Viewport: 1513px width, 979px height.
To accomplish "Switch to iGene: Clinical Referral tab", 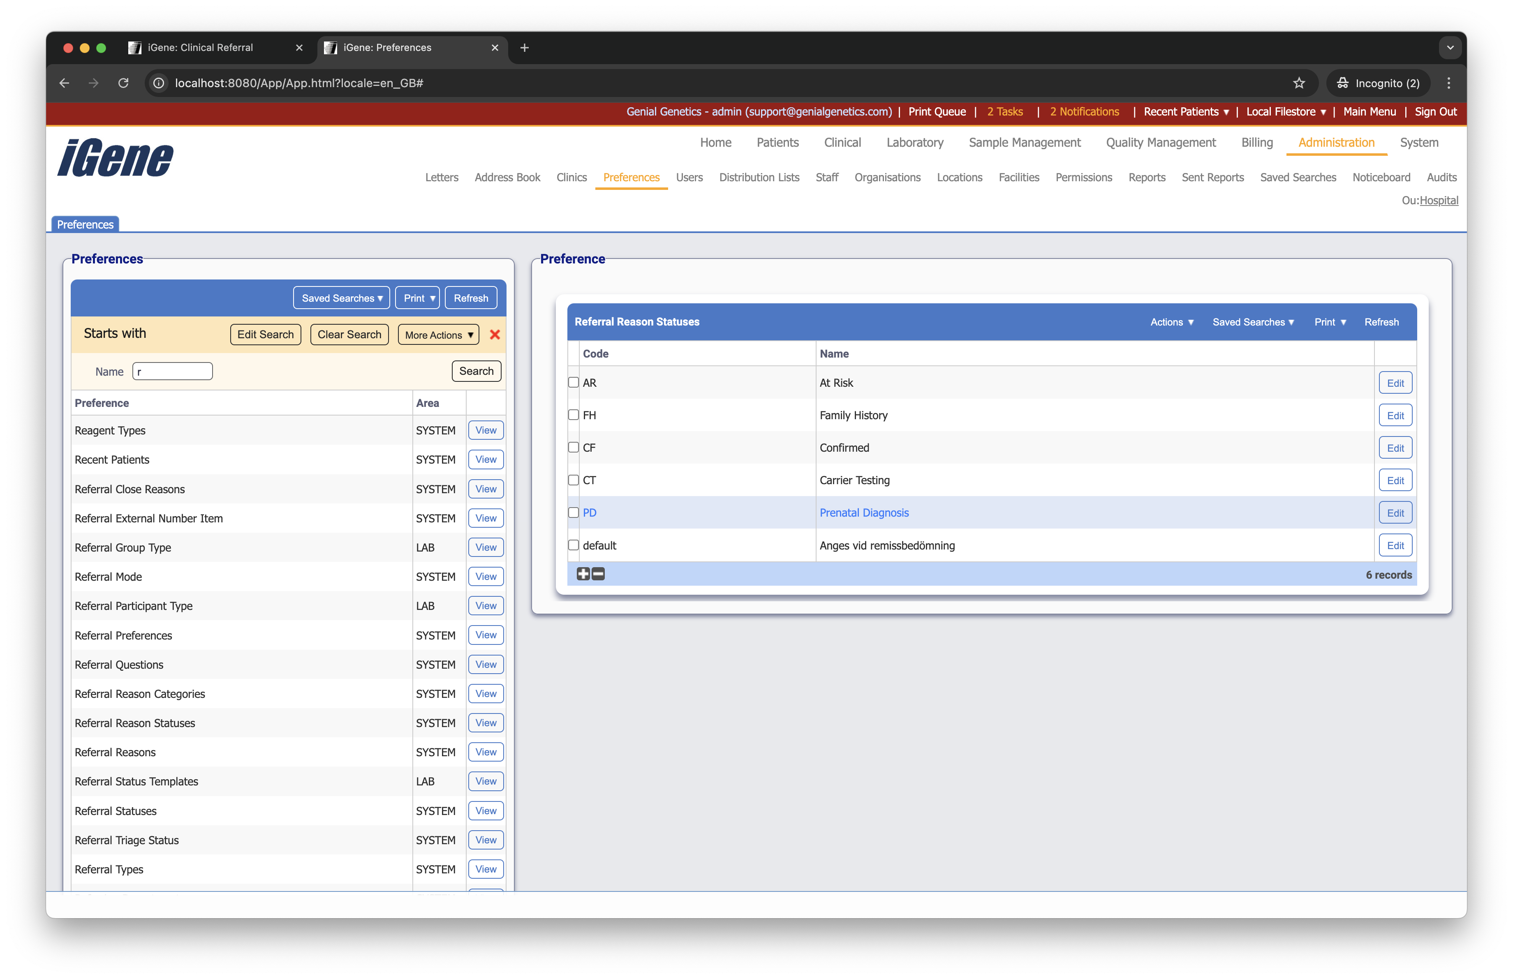I will tap(200, 48).
